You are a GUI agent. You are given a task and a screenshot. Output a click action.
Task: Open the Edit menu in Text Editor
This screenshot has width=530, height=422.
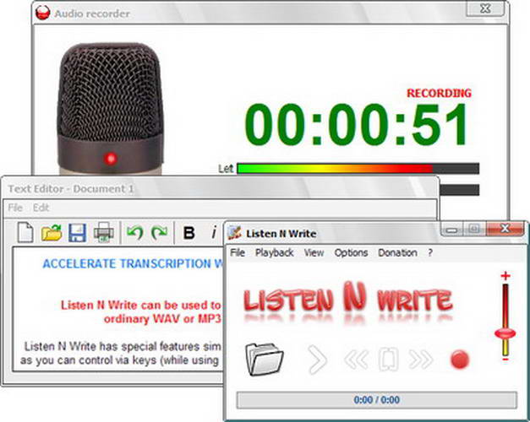pos(41,208)
